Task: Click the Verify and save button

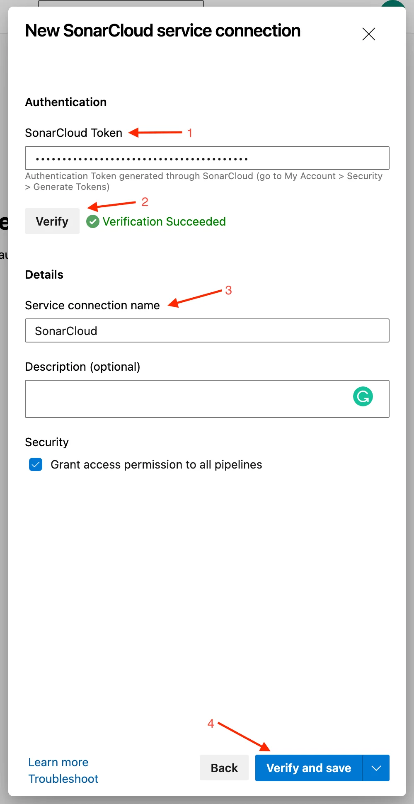Action: tap(309, 768)
